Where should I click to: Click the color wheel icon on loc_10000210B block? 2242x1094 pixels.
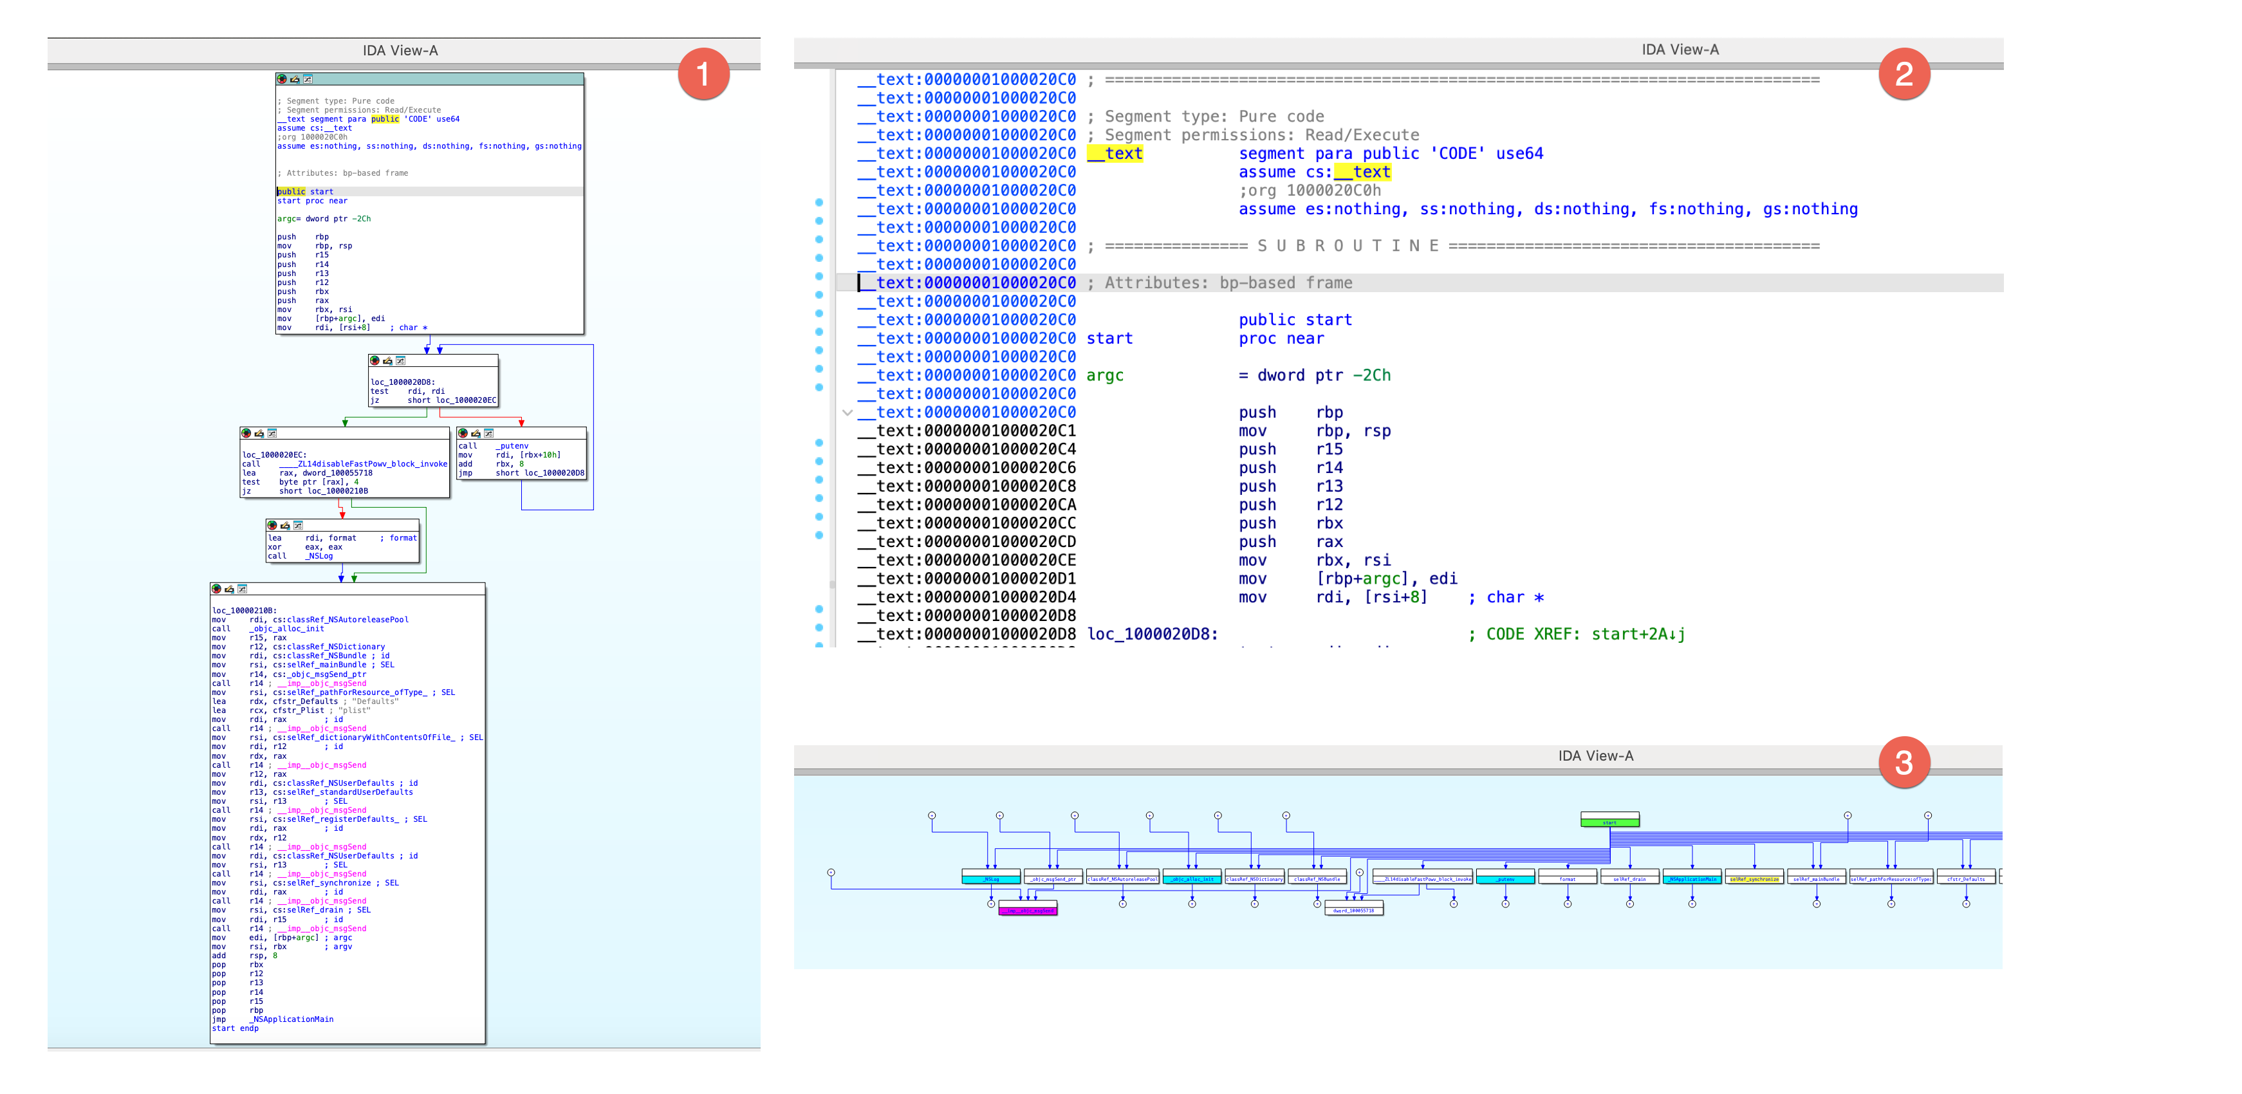[217, 589]
